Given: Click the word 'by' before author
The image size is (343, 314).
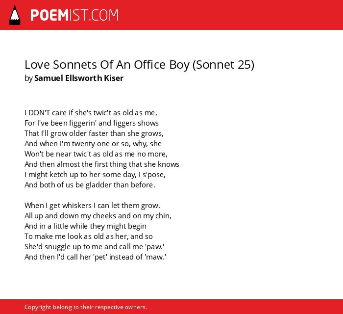Looking at the screenshot, I should pyautogui.click(x=28, y=78).
